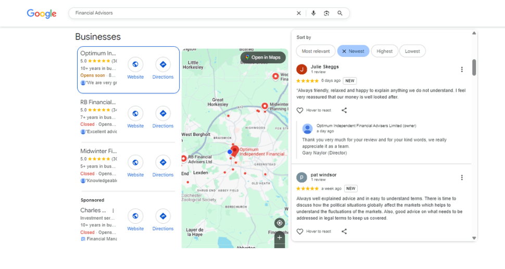Click the magnifying glass search icon
Screen dimensions: 505x269
click(x=340, y=13)
